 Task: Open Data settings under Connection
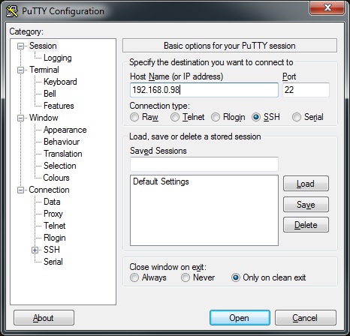(x=52, y=202)
